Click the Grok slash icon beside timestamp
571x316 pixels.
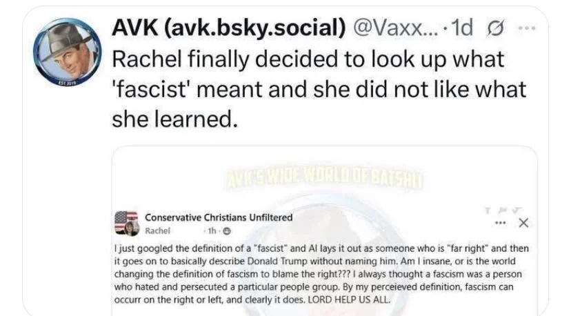(x=494, y=27)
